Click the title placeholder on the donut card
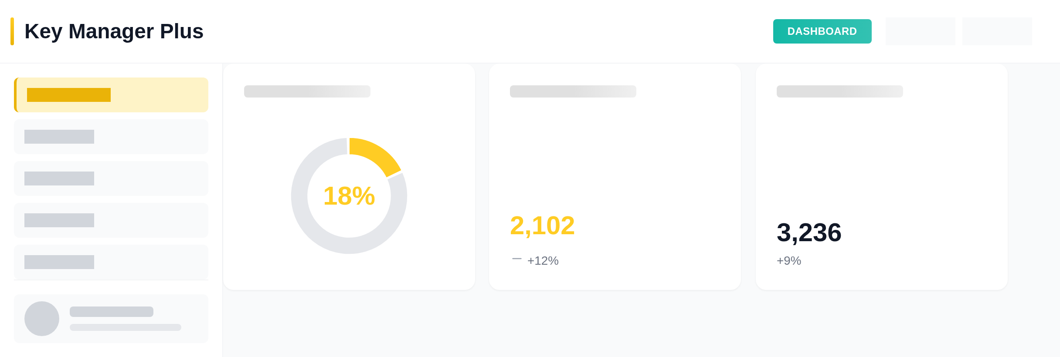 click(307, 91)
